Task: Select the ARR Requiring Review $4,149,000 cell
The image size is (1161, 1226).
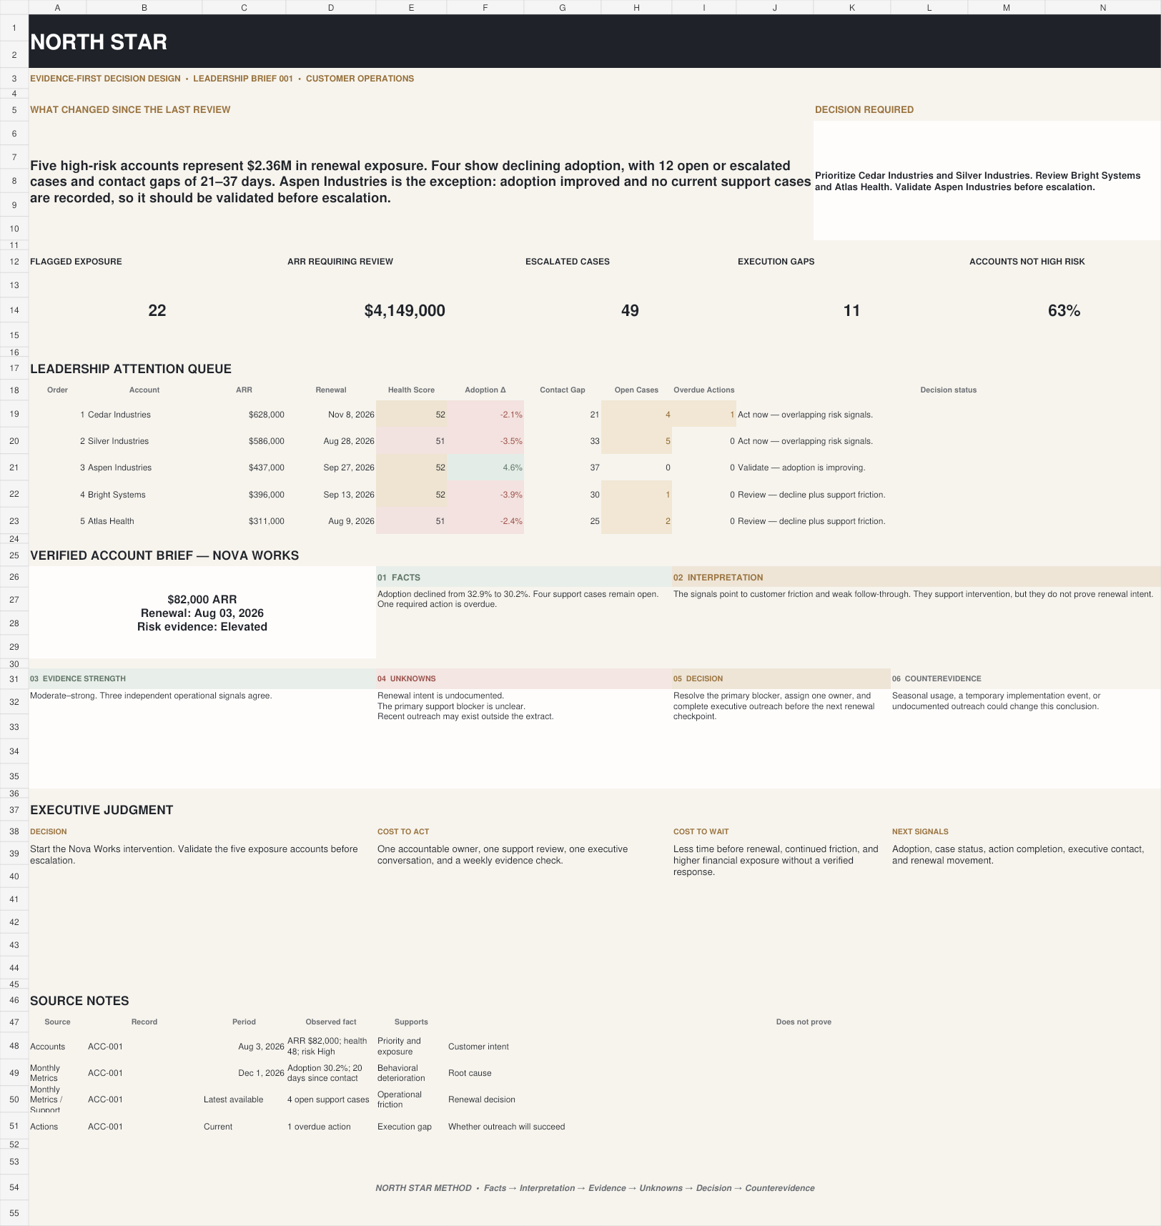Action: pyautogui.click(x=405, y=310)
